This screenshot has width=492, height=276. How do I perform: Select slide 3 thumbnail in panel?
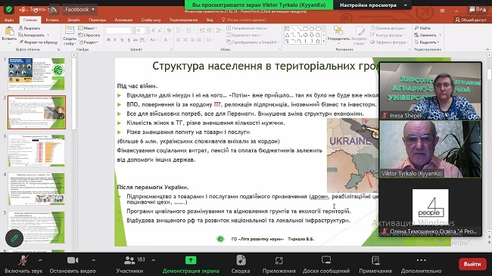(x=36, y=150)
